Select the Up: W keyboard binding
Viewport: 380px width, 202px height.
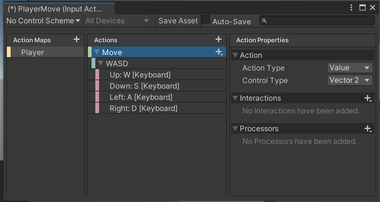[x=140, y=75]
